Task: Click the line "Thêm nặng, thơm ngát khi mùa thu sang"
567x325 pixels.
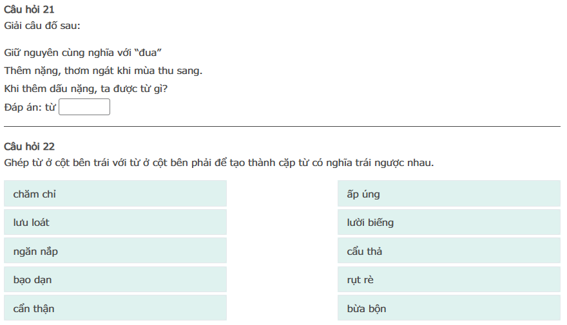Action: [x=103, y=70]
